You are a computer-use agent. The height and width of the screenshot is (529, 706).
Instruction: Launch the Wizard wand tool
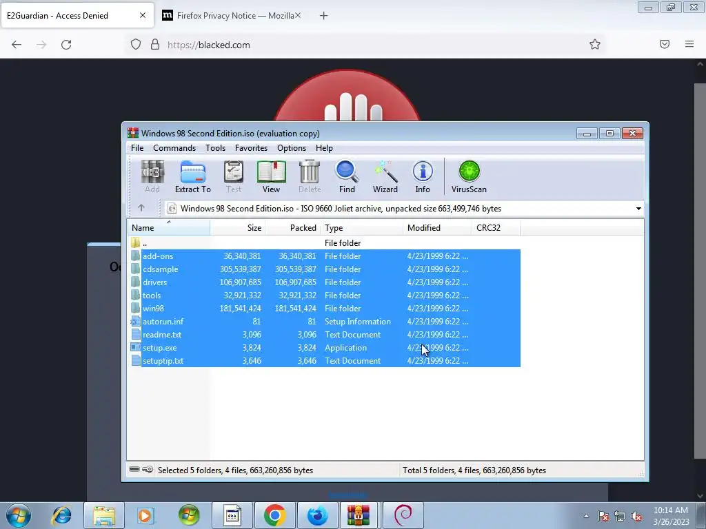tap(385, 177)
